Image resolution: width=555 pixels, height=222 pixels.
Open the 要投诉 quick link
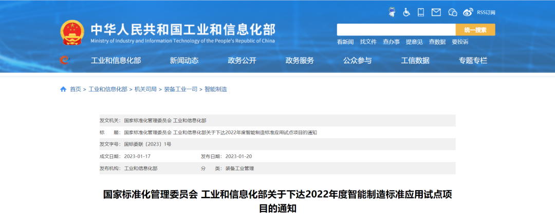(460, 42)
